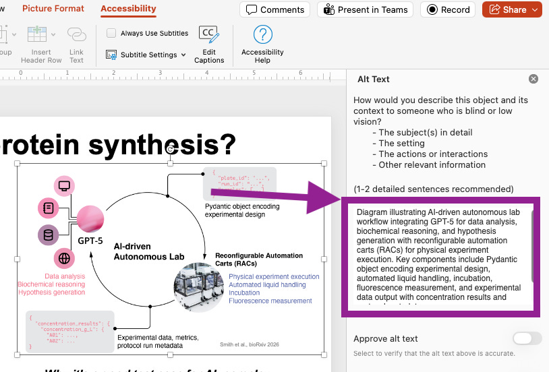The image size is (549, 372).
Task: Click 'Biochemical reasoning' text in diagram
Action: [x=51, y=284]
